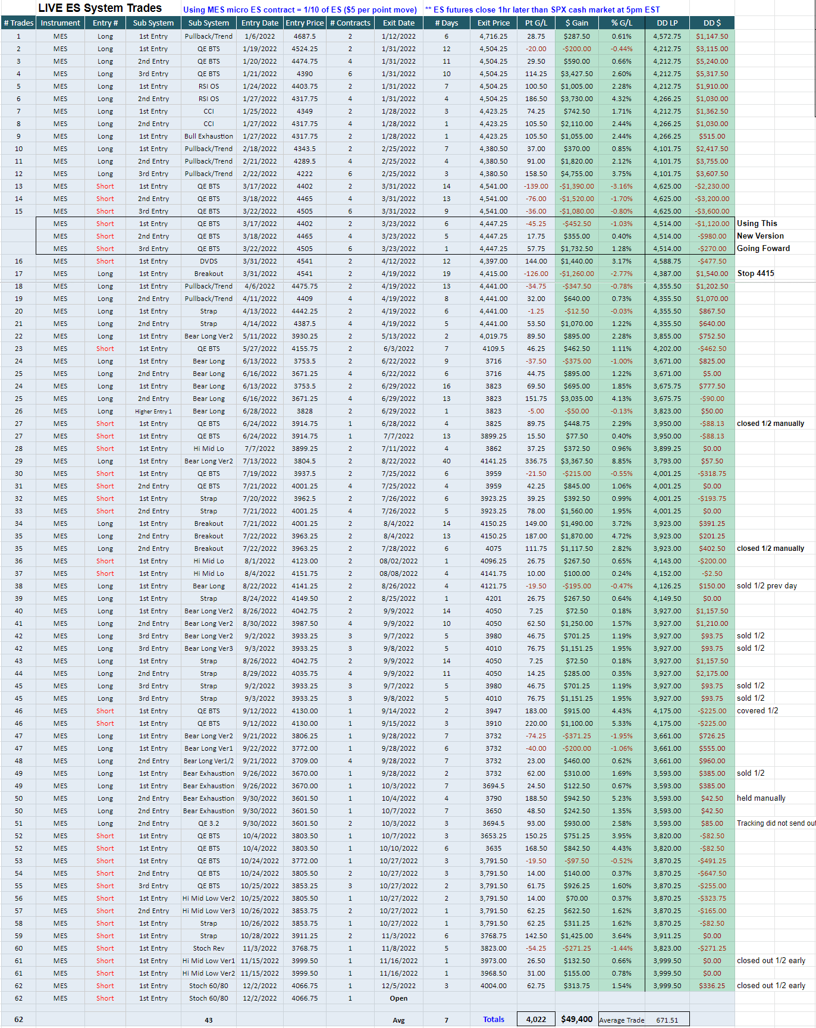Click the 'New Version' side note
The height and width of the screenshot is (1028, 816).
pyautogui.click(x=760, y=236)
